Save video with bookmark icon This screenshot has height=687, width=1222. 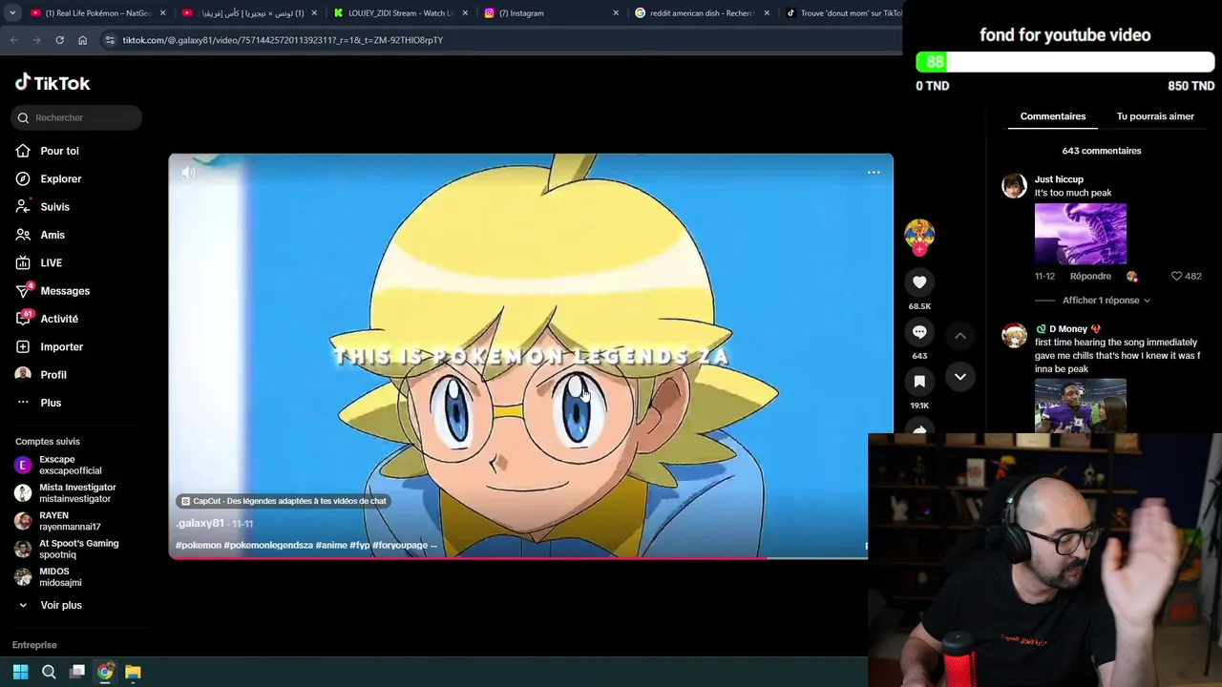[919, 382]
